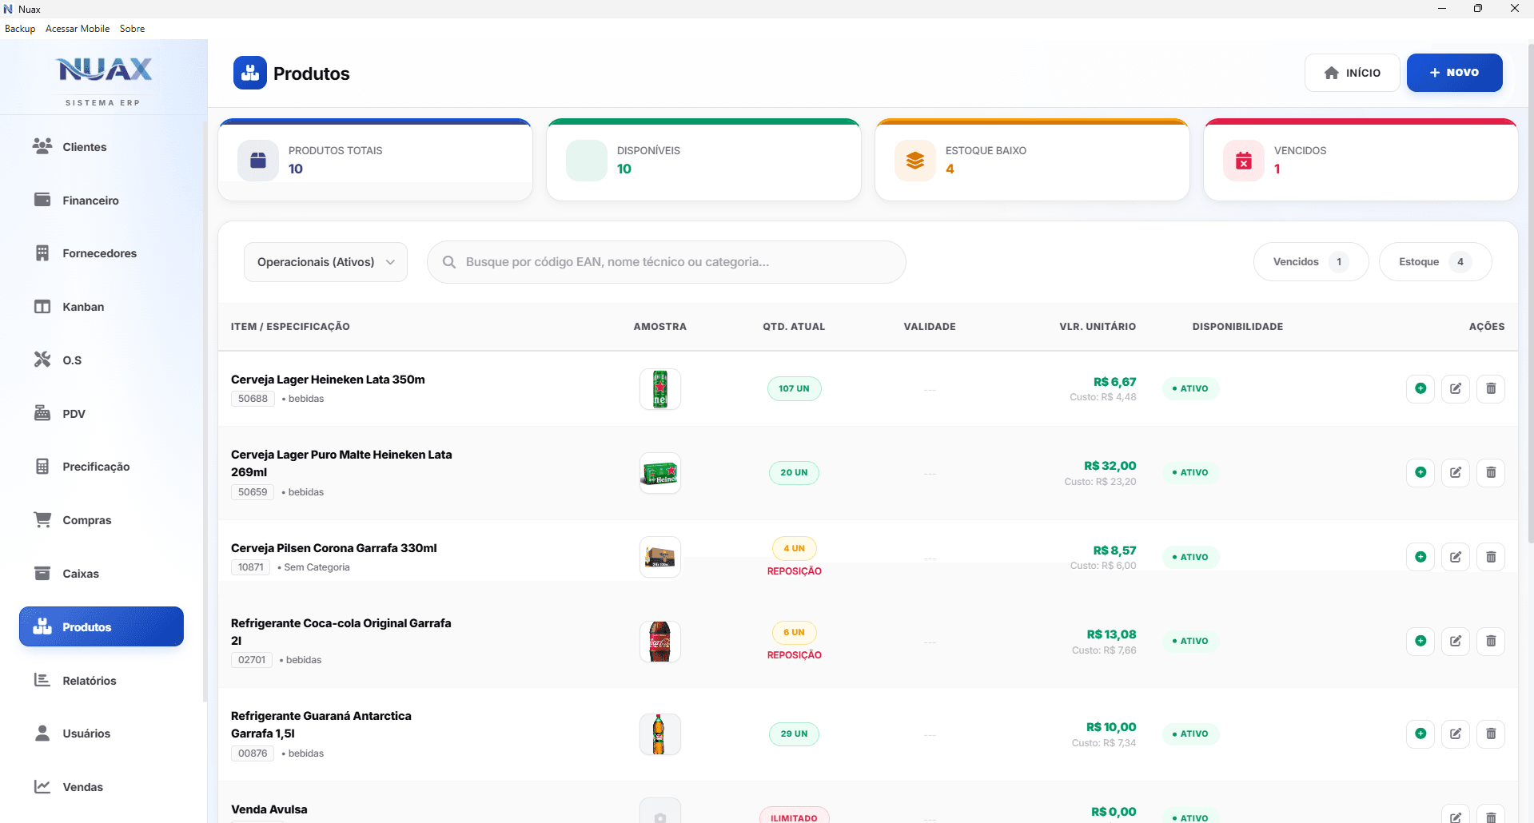Open Corona Garrafa sample thumbnail

point(660,557)
